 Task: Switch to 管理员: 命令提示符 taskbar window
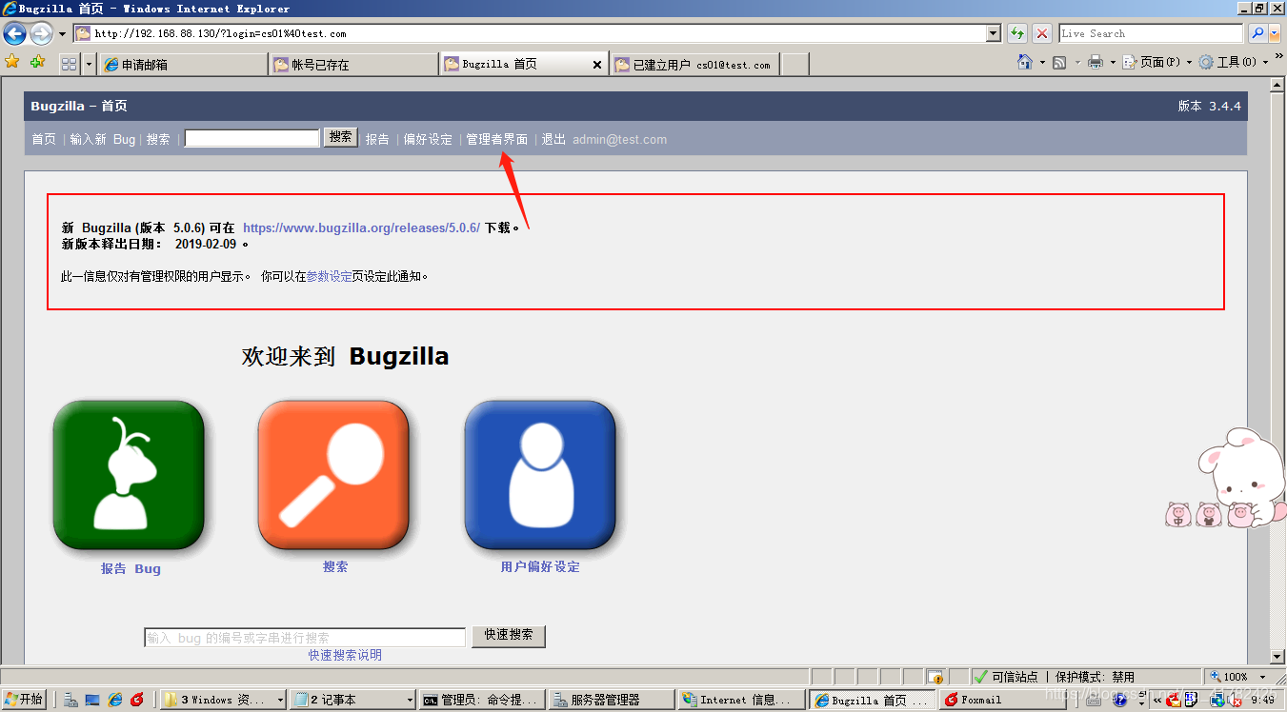[481, 700]
